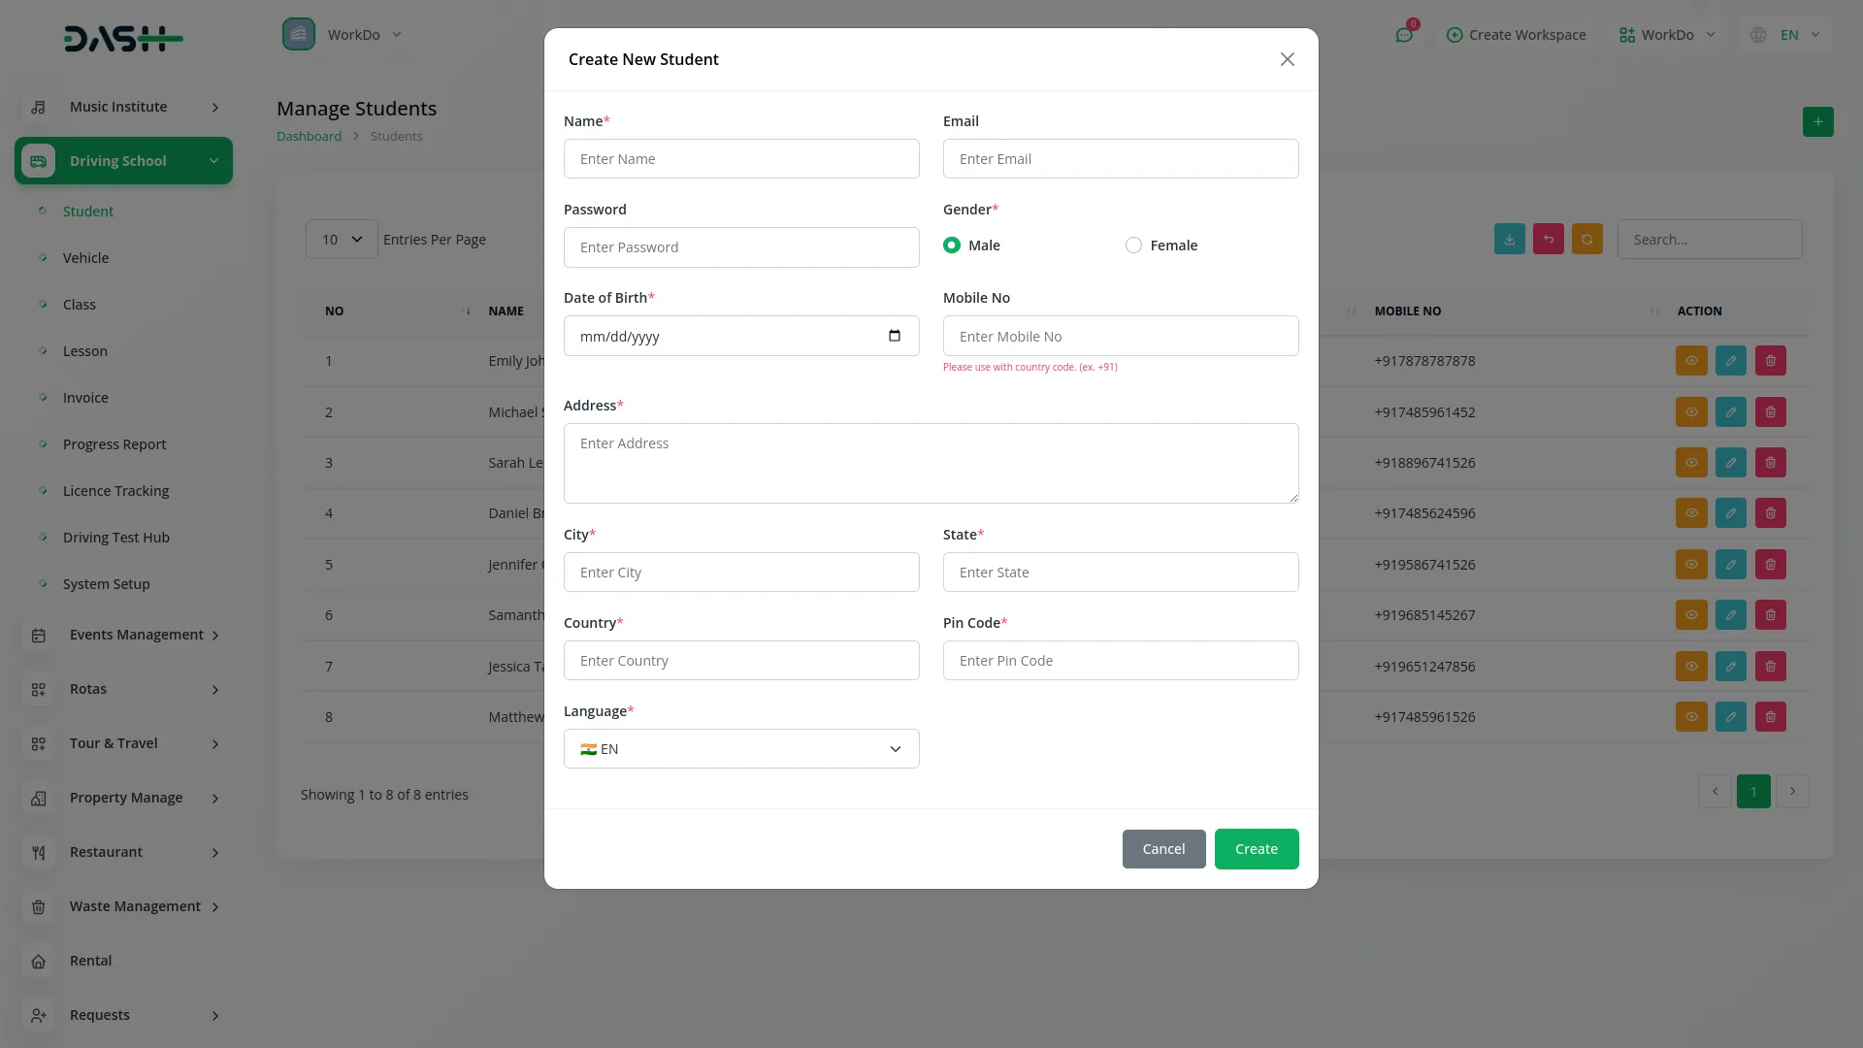Click the chat messages icon in header
Image resolution: width=1863 pixels, height=1048 pixels.
coord(1404,35)
